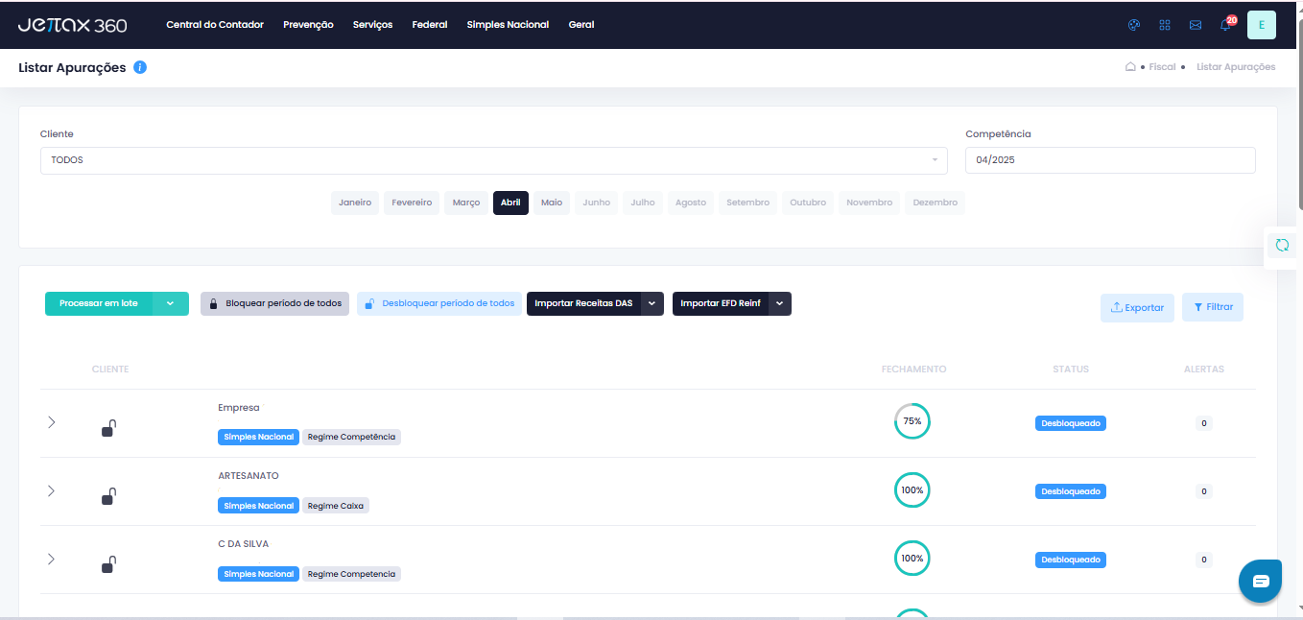Open the Simples Nacional menu
This screenshot has width=1303, height=620.
point(508,25)
